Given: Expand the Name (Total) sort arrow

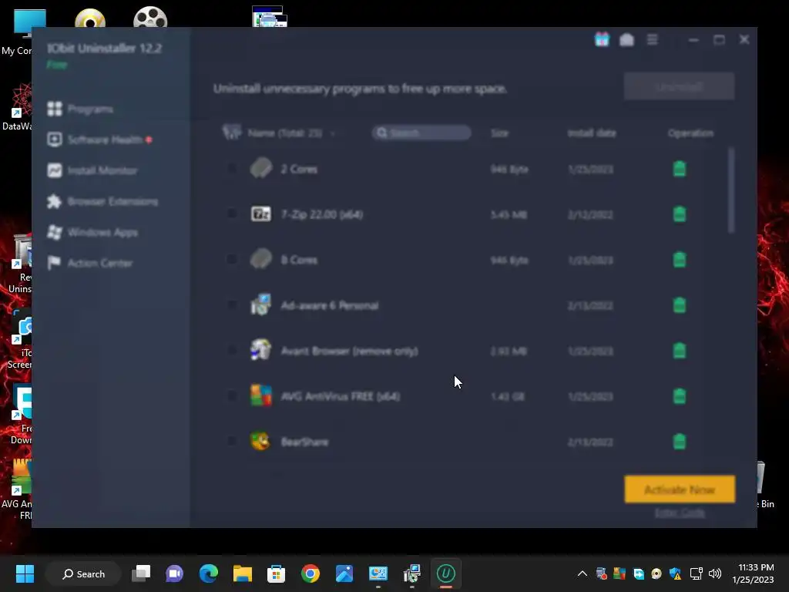Looking at the screenshot, I should (333, 133).
